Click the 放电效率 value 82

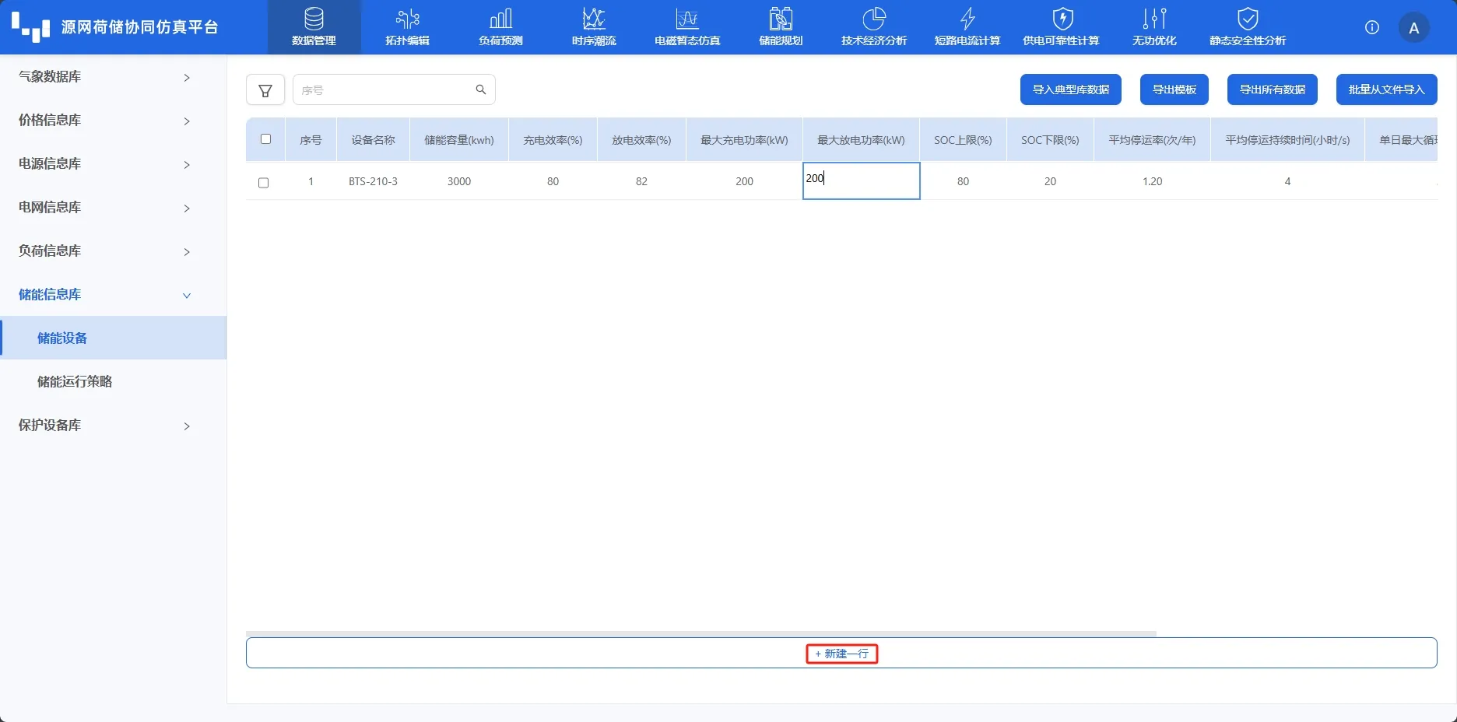641,181
